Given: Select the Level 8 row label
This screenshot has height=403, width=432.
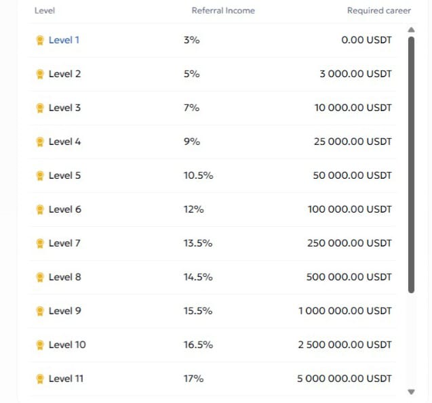Looking at the screenshot, I should tap(64, 277).
